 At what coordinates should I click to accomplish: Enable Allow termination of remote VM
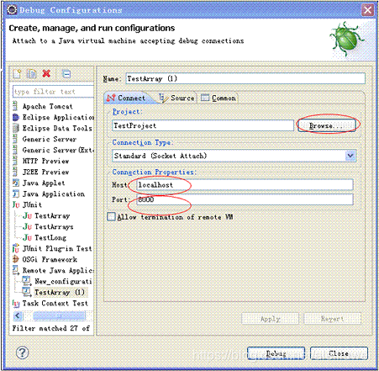(111, 217)
